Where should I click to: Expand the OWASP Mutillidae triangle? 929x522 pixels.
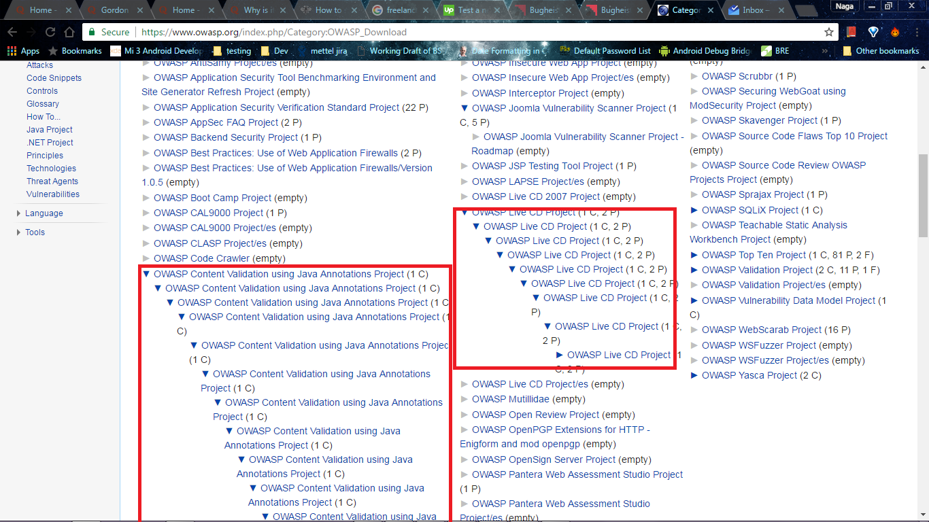tap(464, 399)
